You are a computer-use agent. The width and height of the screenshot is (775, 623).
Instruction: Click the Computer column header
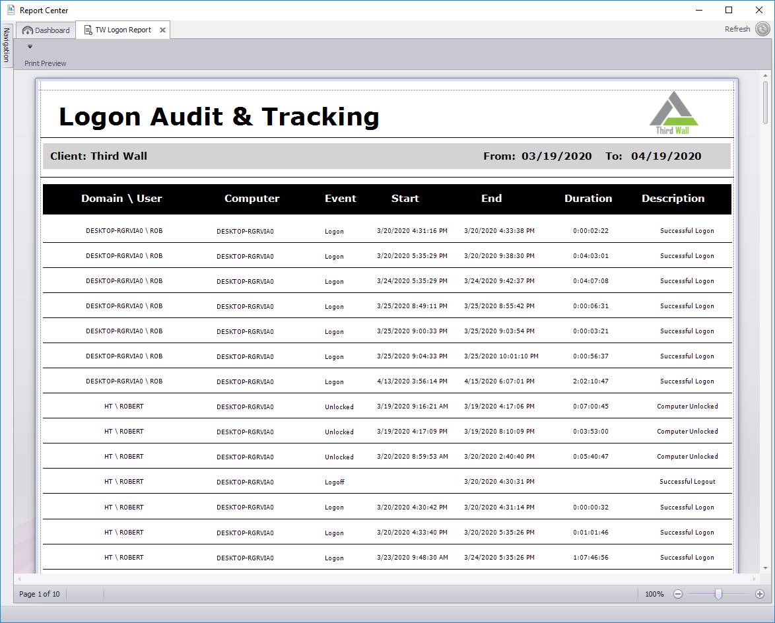click(x=252, y=199)
